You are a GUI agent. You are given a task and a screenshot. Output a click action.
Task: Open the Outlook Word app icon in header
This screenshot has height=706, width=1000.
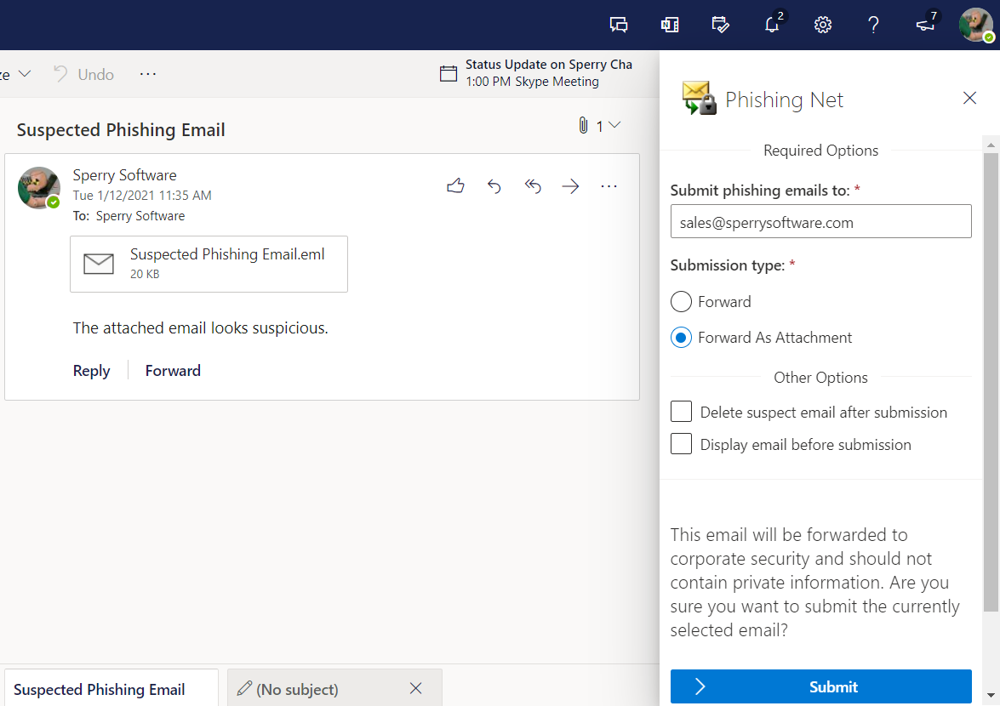670,25
